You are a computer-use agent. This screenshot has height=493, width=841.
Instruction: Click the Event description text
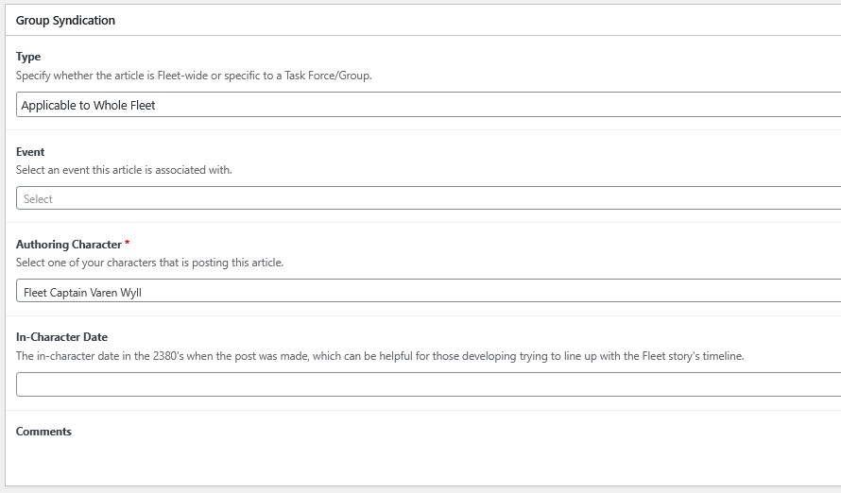[x=124, y=170]
